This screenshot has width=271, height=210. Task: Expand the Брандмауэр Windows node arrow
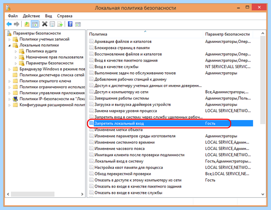tap(9, 69)
